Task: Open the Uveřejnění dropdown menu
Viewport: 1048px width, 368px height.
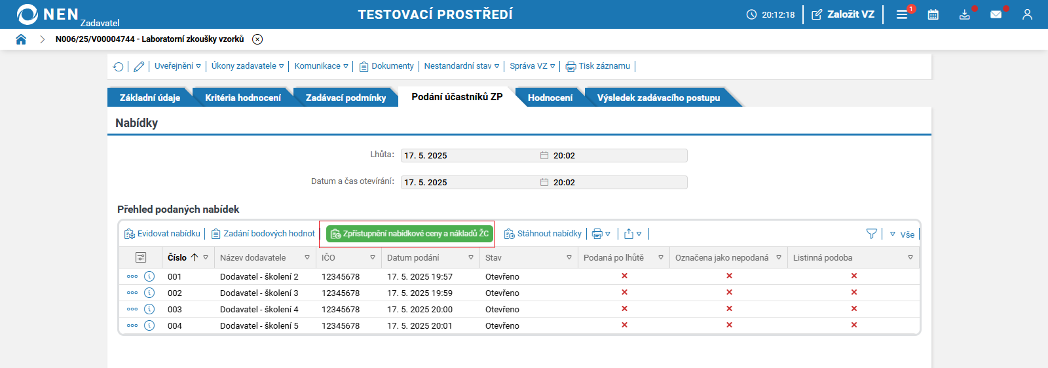Action: click(x=178, y=66)
